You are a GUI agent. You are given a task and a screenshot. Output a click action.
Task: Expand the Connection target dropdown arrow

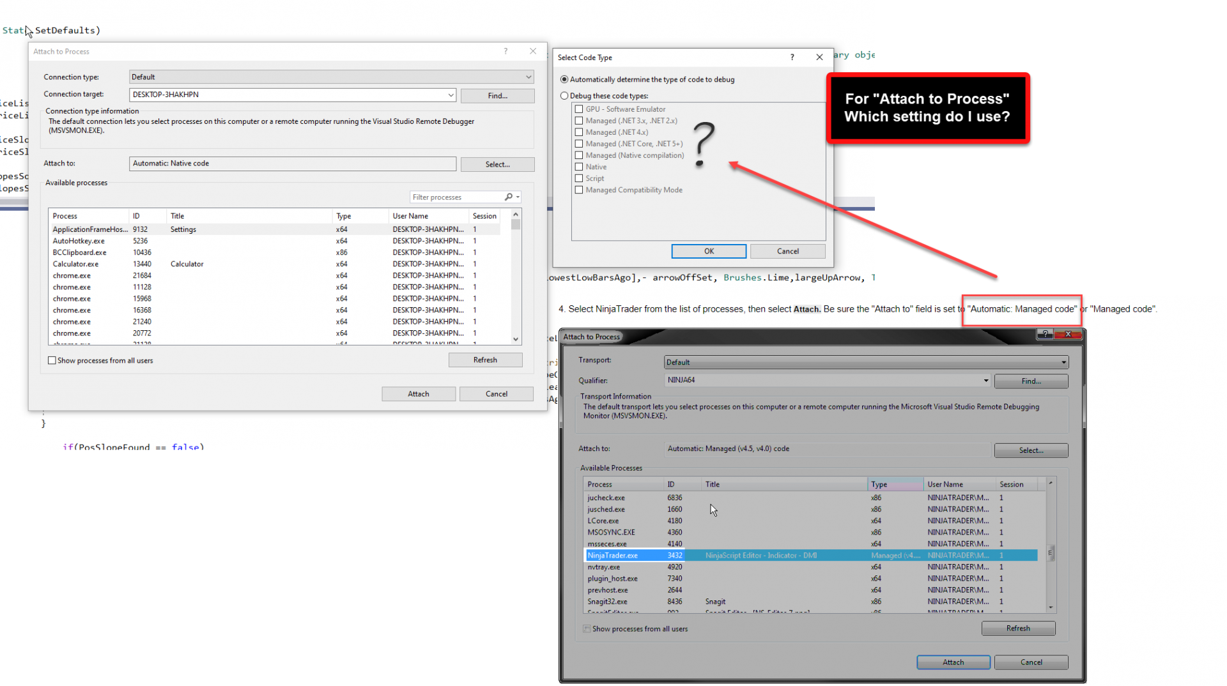click(x=451, y=95)
